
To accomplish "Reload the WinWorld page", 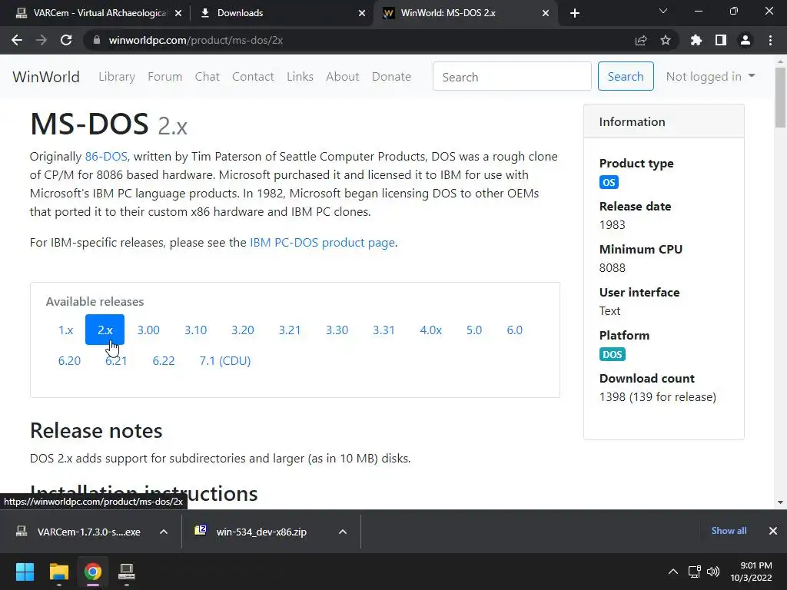I will tap(66, 40).
